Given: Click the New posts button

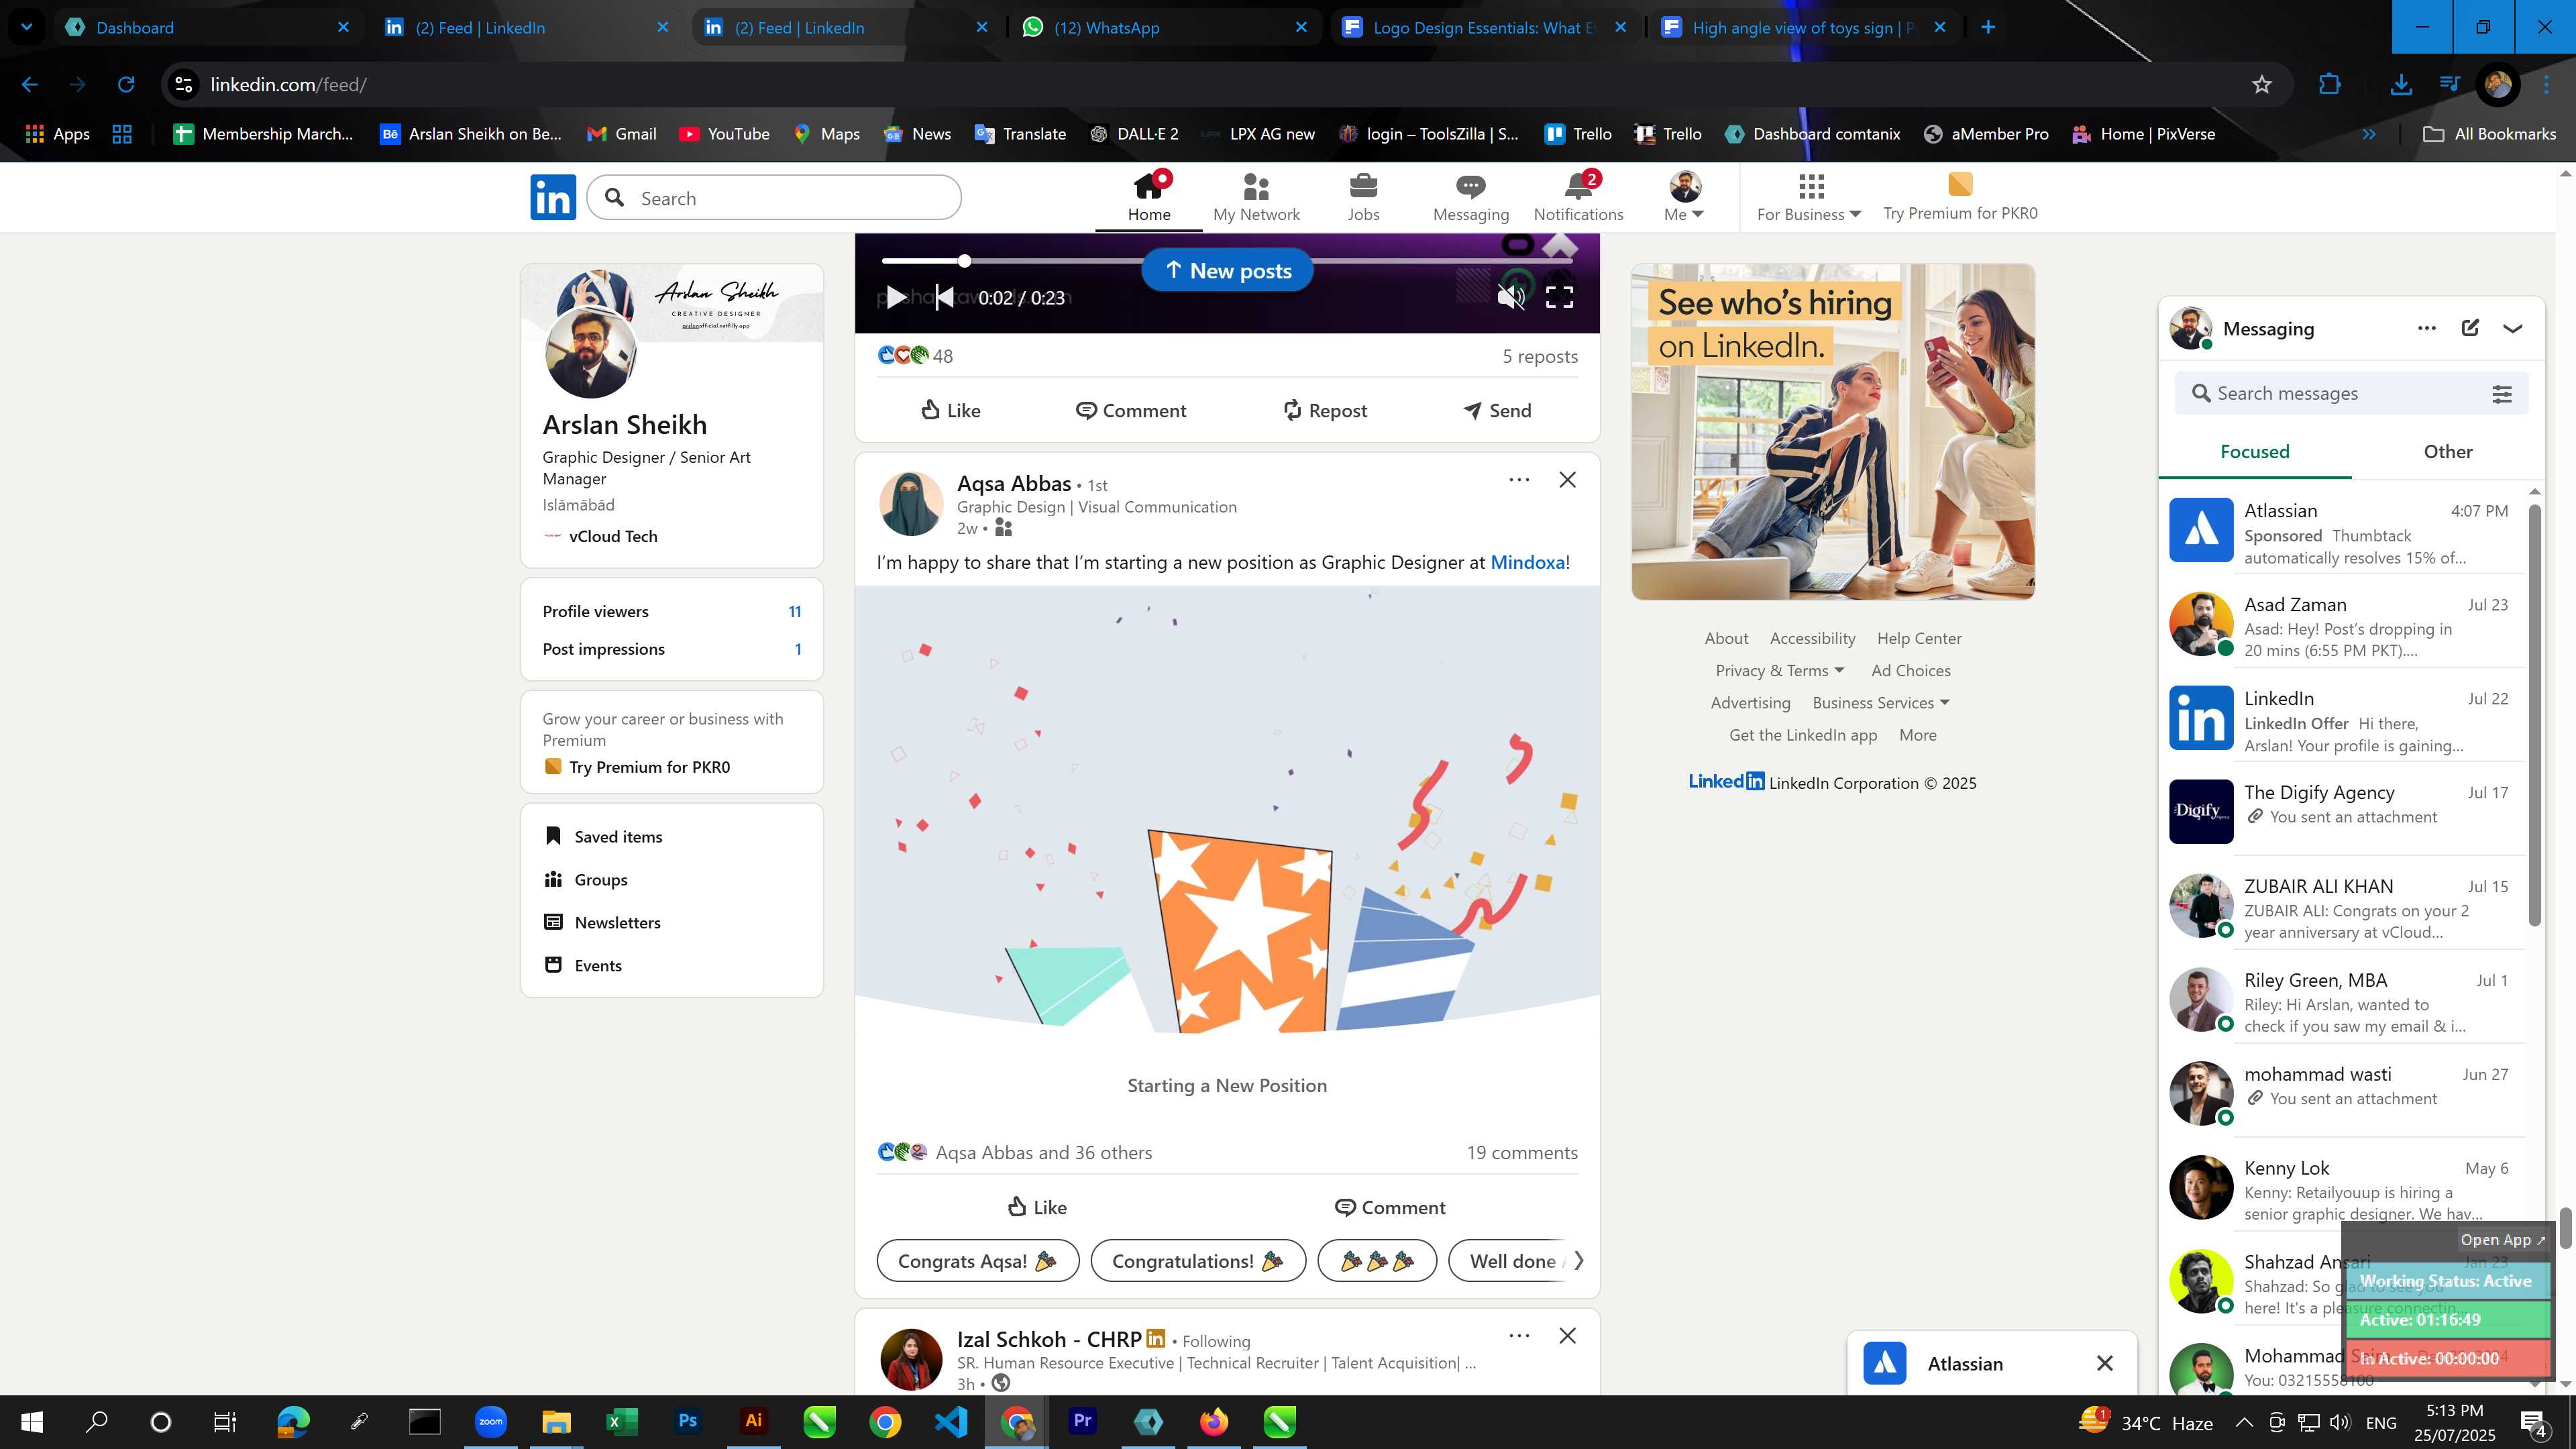Looking at the screenshot, I should (x=1227, y=271).
